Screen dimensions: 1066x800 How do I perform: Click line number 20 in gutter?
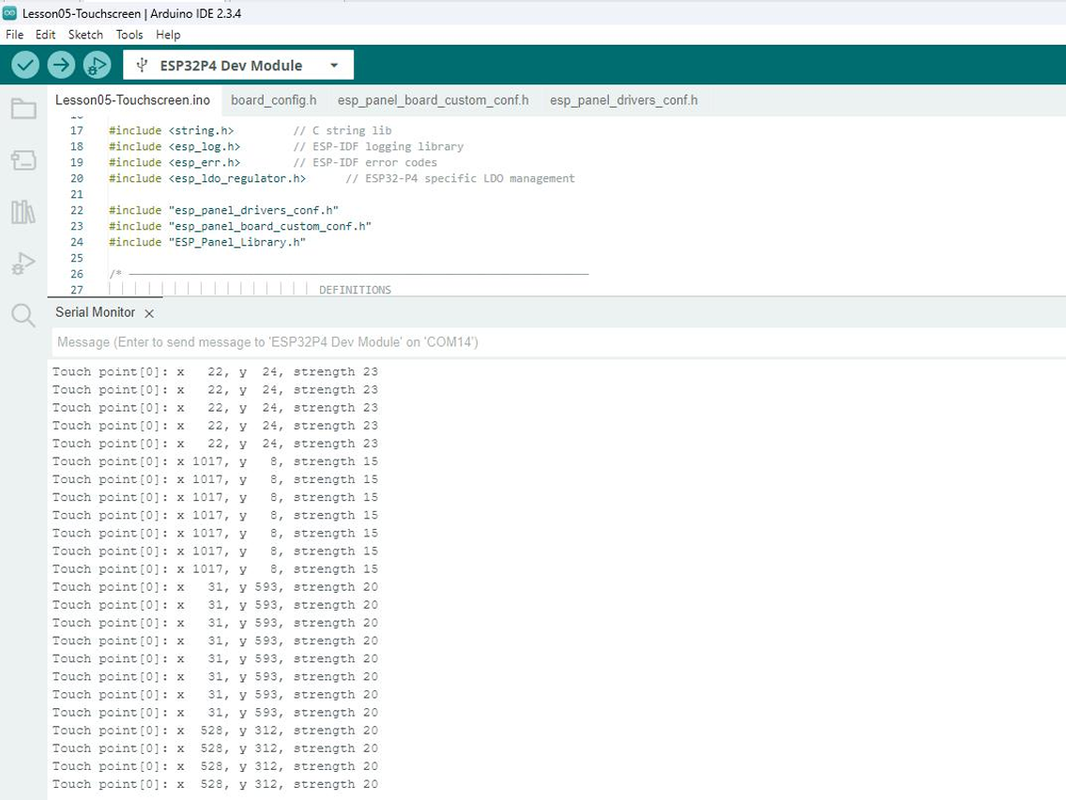(77, 178)
